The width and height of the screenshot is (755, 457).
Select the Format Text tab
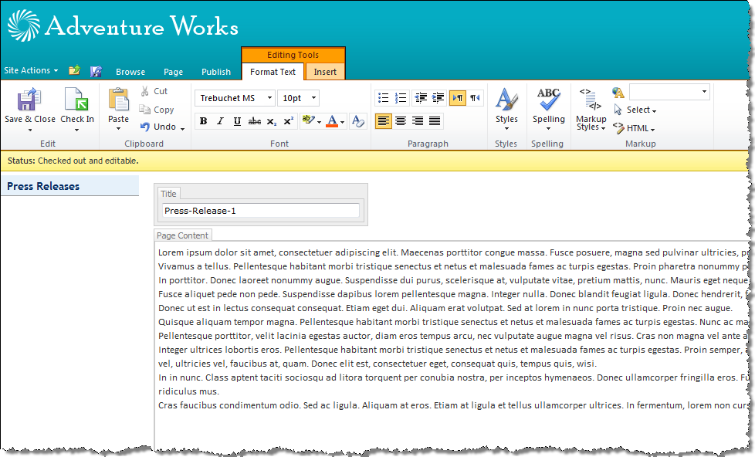click(273, 72)
